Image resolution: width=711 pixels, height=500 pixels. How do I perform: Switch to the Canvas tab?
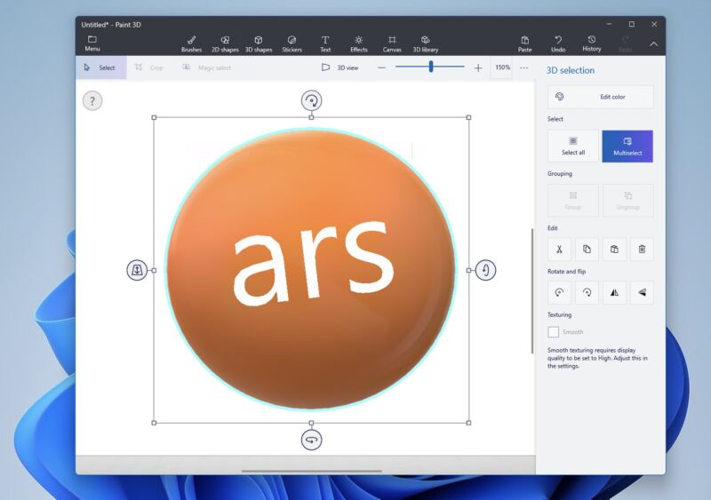pos(391,44)
